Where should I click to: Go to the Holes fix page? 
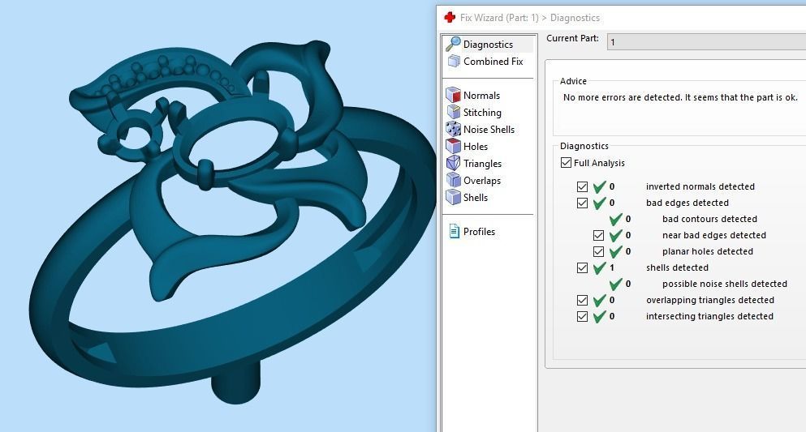click(x=475, y=146)
